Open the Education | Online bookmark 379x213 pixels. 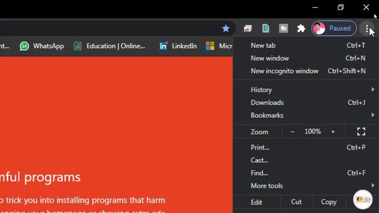[110, 46]
